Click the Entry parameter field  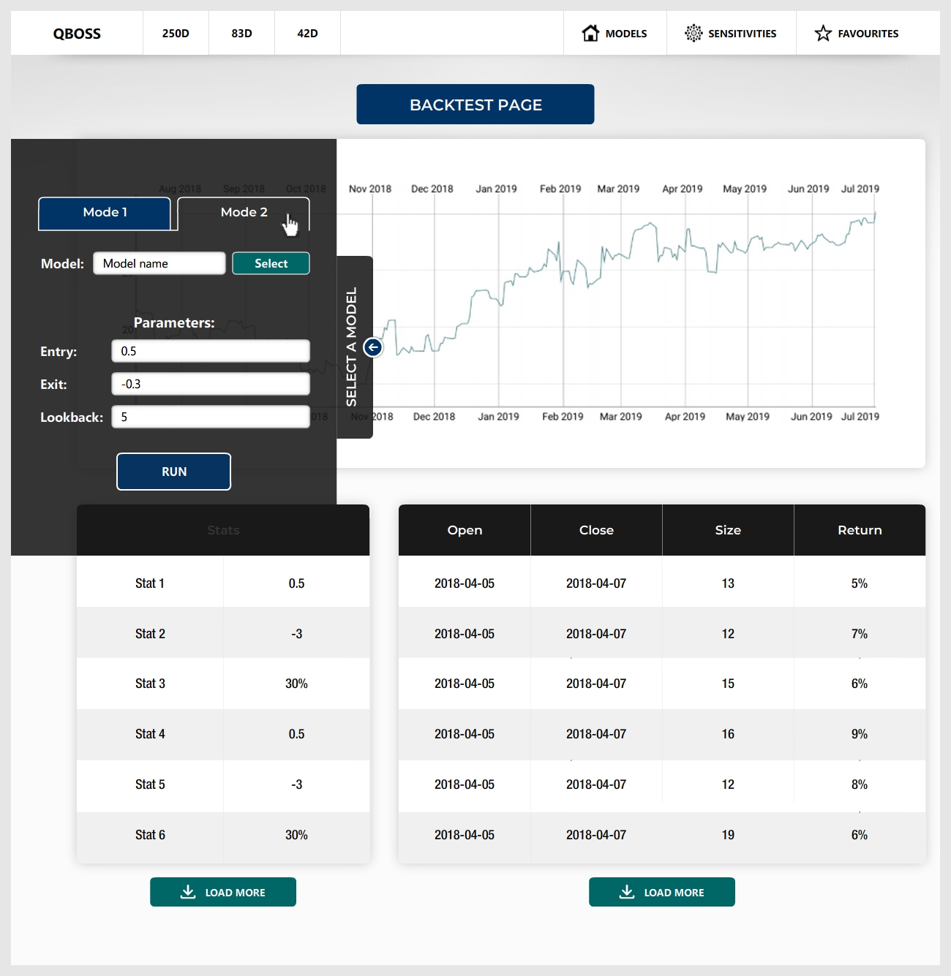tap(211, 351)
